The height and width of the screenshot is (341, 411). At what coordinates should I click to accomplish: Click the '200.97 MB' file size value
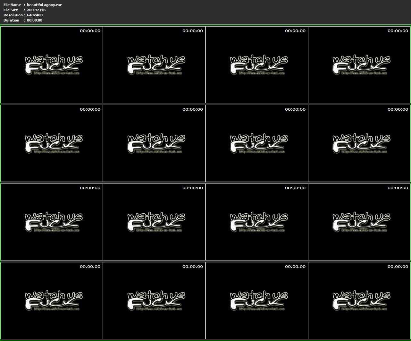(x=36, y=10)
